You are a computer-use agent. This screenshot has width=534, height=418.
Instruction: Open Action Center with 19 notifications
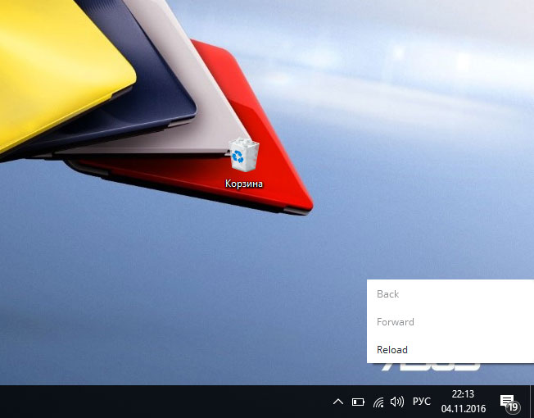(509, 402)
